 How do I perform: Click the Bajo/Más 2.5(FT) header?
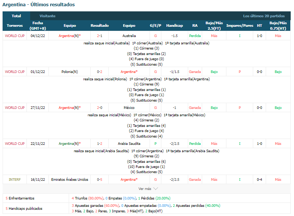coord(214,25)
